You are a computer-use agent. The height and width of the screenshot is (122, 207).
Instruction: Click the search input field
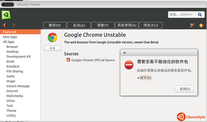click(x=183, y=14)
